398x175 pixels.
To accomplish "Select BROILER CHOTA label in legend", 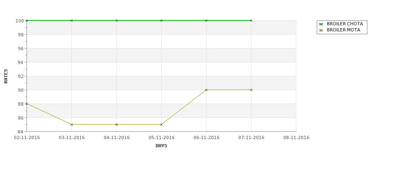I will pos(345,24).
